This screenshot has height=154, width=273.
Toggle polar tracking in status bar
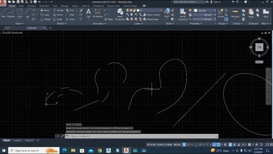200,145
